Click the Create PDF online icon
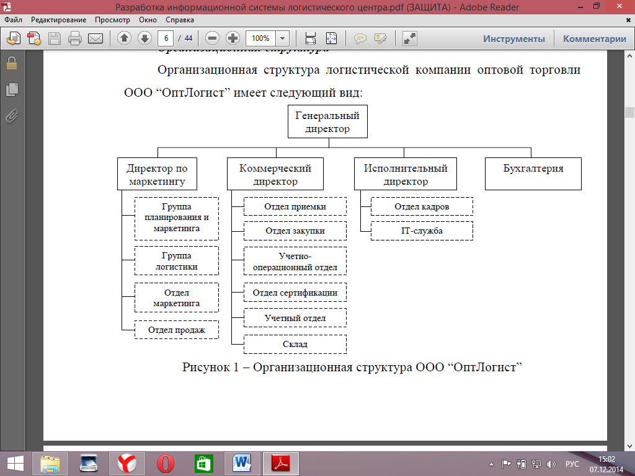 pyautogui.click(x=14, y=38)
